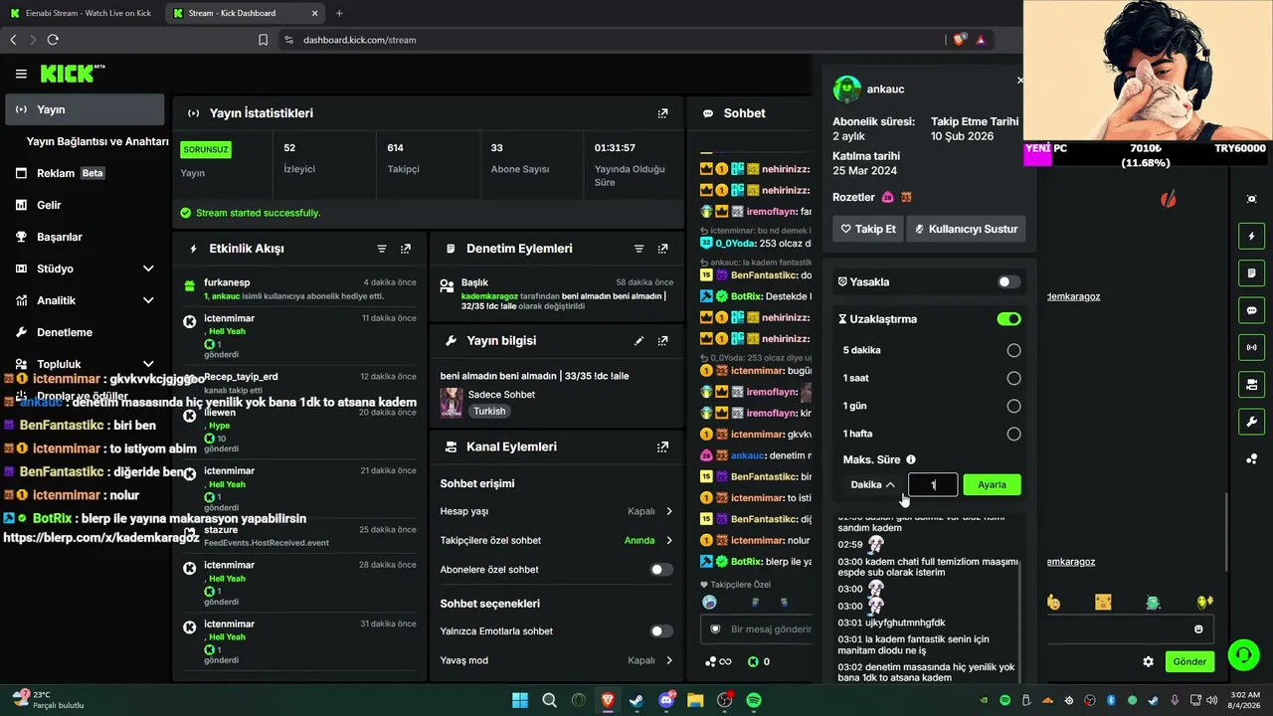This screenshot has height=716, width=1273.
Task: Open the green support headset button
Action: [x=1243, y=654]
